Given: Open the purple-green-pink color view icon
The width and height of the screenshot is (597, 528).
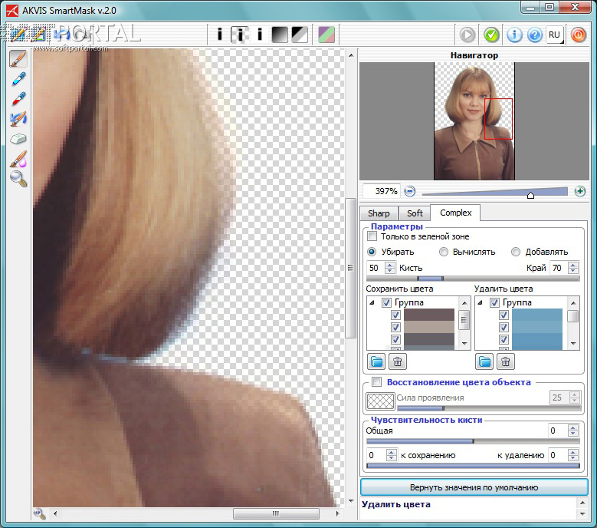Looking at the screenshot, I should (326, 35).
